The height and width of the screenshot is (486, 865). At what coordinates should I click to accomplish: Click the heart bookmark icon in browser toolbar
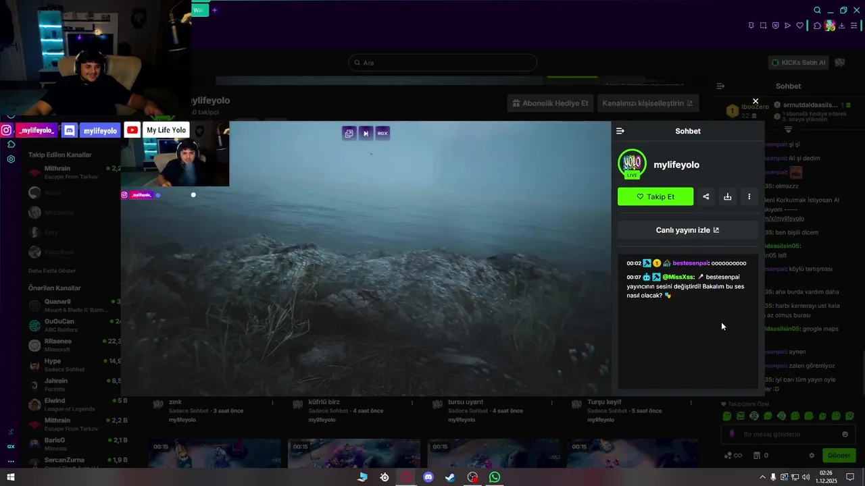pos(800,26)
